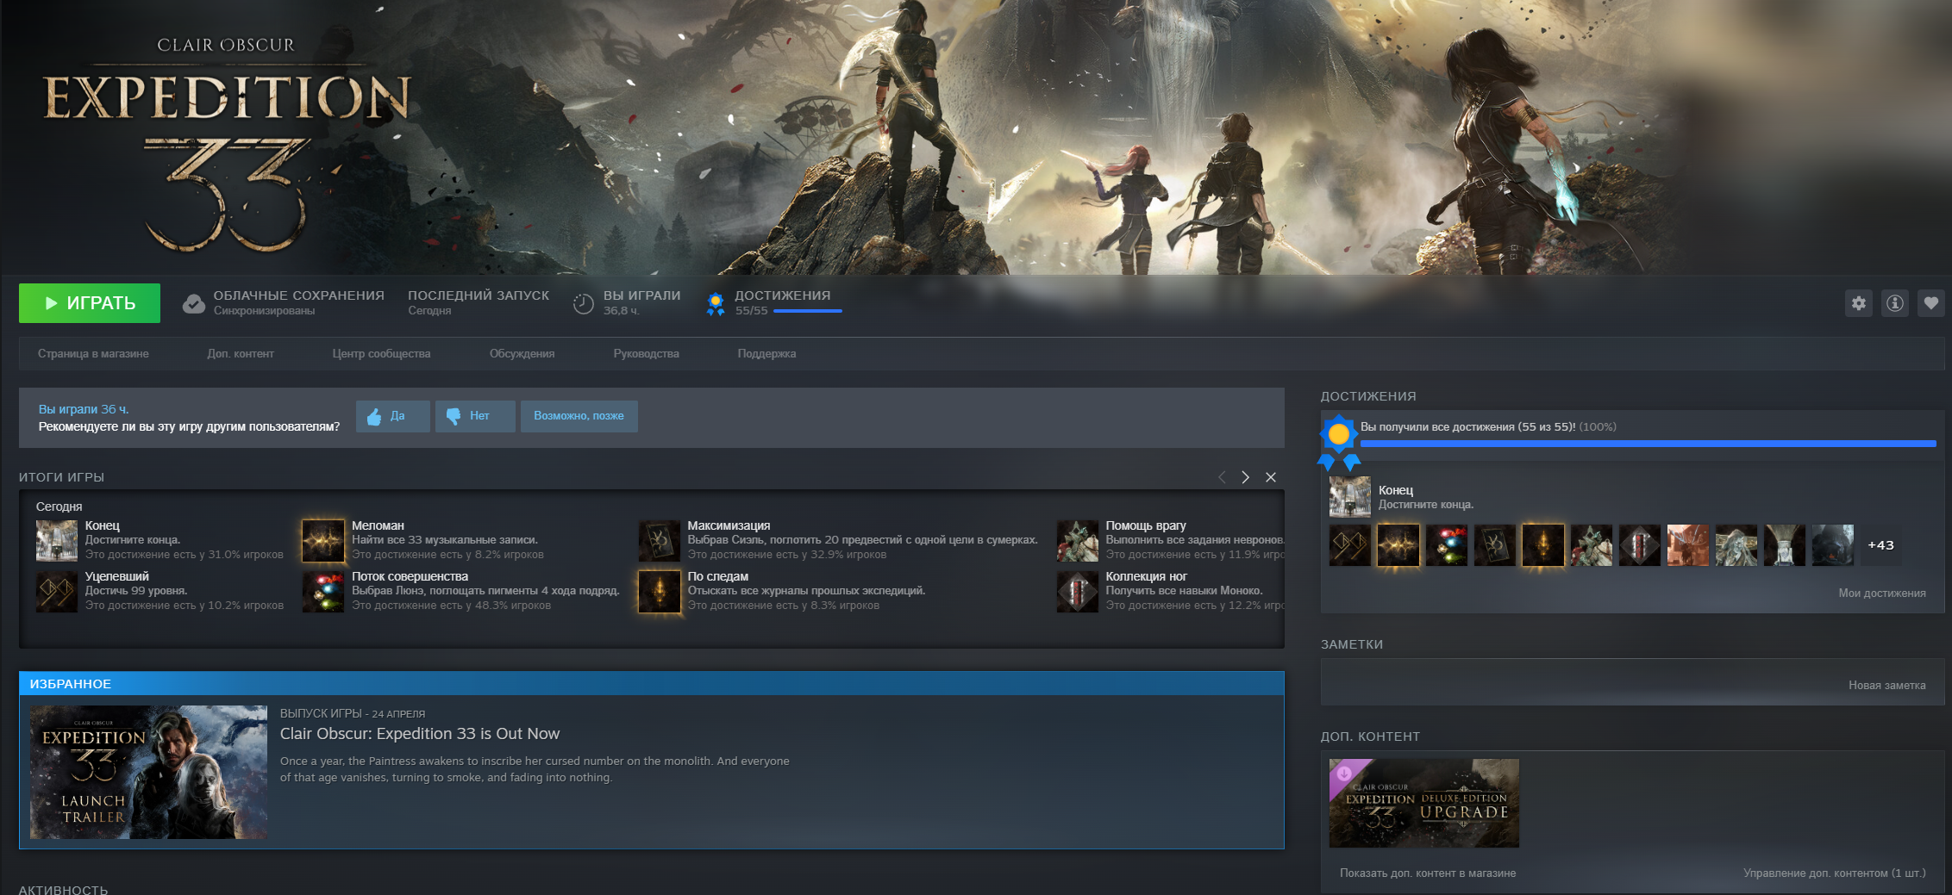
Task: Open Доп. контент tab
Action: pos(241,354)
